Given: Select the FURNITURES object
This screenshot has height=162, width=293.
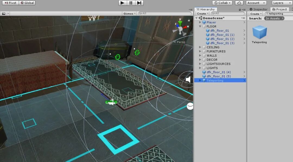Looking at the screenshot, I should pyautogui.click(x=216, y=51).
